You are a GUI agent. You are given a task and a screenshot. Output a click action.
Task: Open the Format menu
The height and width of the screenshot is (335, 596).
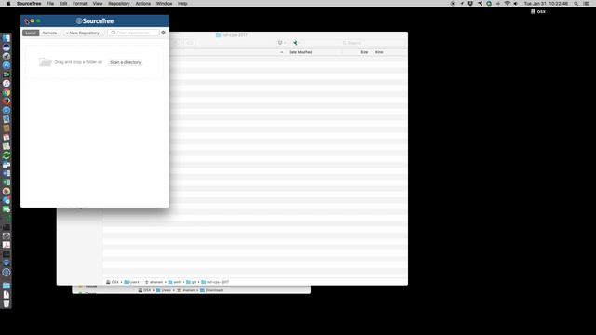(x=80, y=4)
